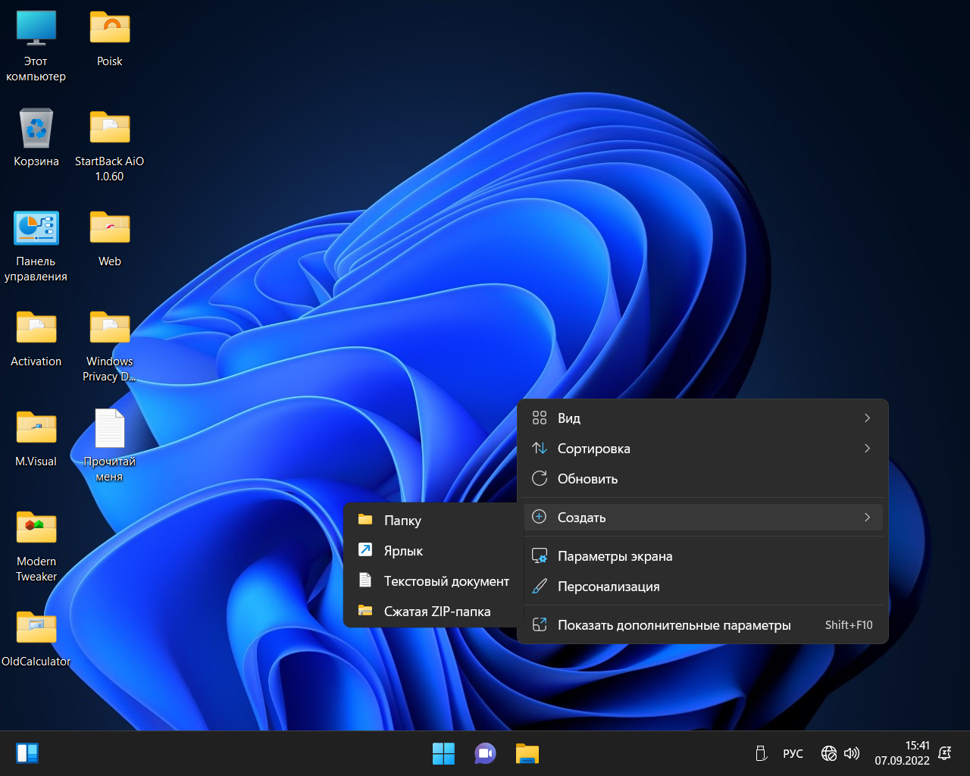The width and height of the screenshot is (970, 776).
Task: Open Персонализация from the context menu
Action: tap(608, 587)
